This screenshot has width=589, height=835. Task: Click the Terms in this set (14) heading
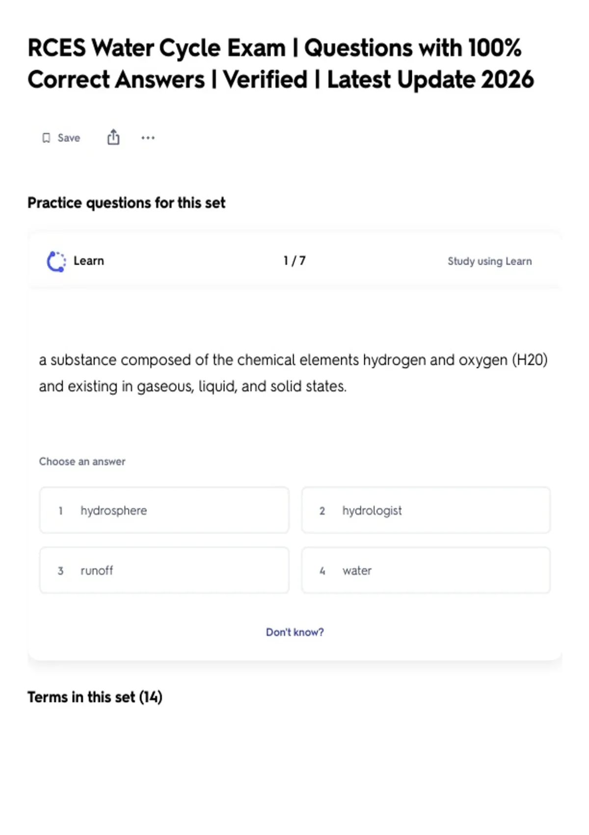95,697
